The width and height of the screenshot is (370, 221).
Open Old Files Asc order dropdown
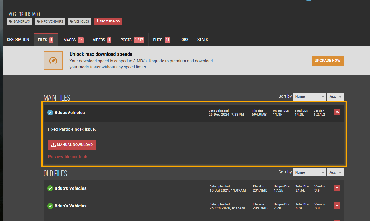click(x=335, y=172)
